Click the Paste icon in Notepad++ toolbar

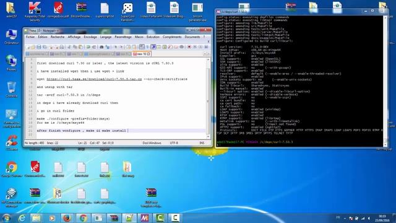(80, 47)
